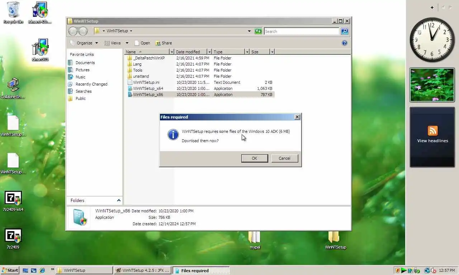Click the sidebar add gadget plus button
Screen dimensions: 459x275
[x=432, y=7]
